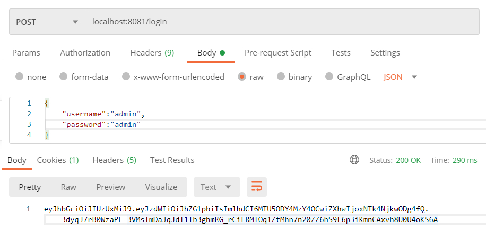486x230 pixels.
Task: Choose x-www-form-urlencoded body type
Action: tap(126, 77)
